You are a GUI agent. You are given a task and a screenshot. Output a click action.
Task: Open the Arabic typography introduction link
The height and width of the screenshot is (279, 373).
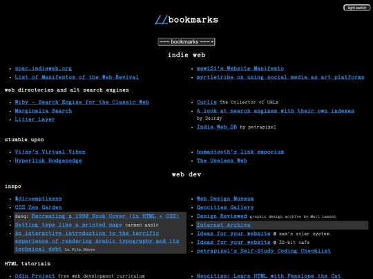[97, 241]
